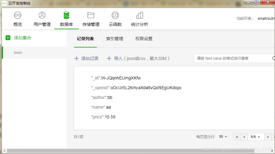This screenshot has width=275, height=154.
Task: Click 云函数 label text
Action: (115, 24)
